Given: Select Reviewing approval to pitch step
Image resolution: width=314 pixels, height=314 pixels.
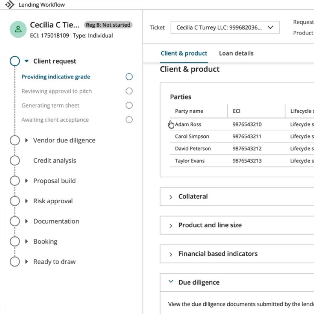Looking at the screenshot, I should (57, 91).
